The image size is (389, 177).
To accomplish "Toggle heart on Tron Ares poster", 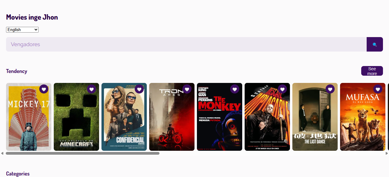I will [187, 89].
